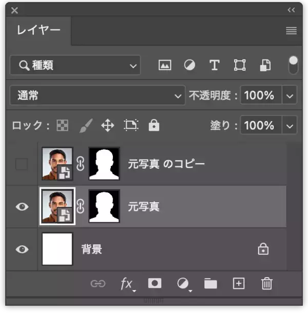Screen dimensions: 308x313
Task: Open the 通常 blend mode dropdown
Action: tap(98, 95)
